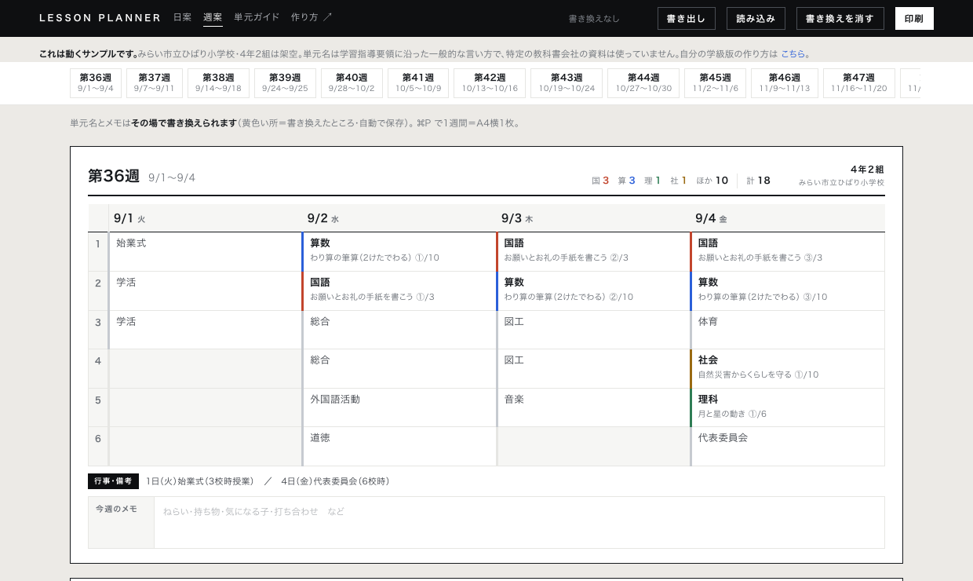The width and height of the screenshot is (973, 581).
Task: Jump to 第38週 9/14〜9/18
Action: coord(218,82)
